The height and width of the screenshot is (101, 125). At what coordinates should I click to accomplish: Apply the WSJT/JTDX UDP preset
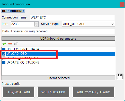point(53,92)
